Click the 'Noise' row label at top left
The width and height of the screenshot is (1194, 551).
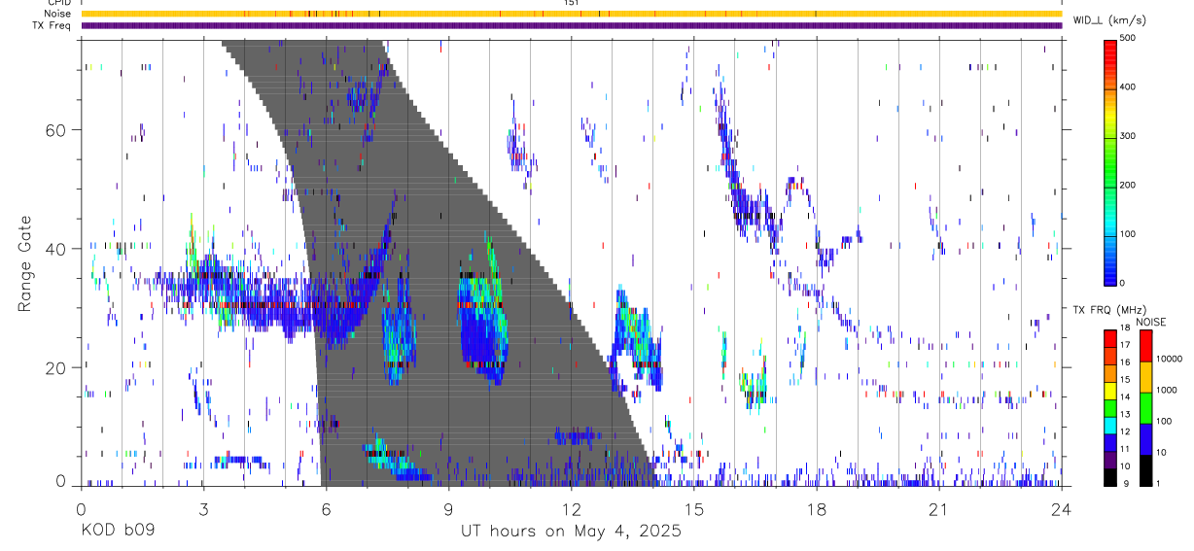pos(57,14)
